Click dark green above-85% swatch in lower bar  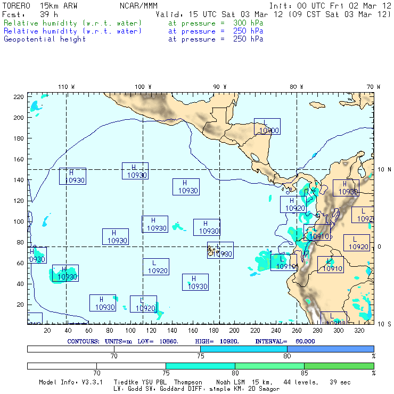coord(339,366)
